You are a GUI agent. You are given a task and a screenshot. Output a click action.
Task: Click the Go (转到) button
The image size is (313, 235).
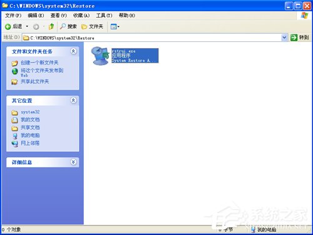[x=299, y=38]
